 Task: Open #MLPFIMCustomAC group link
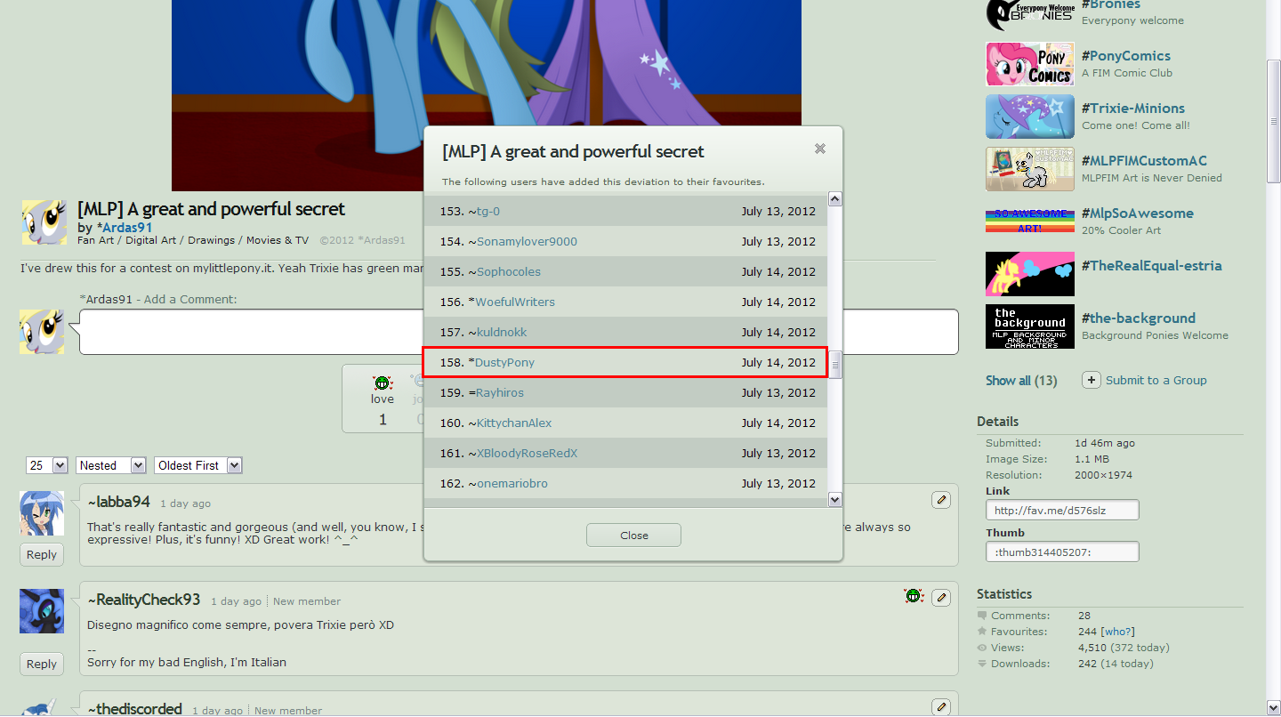1144,160
